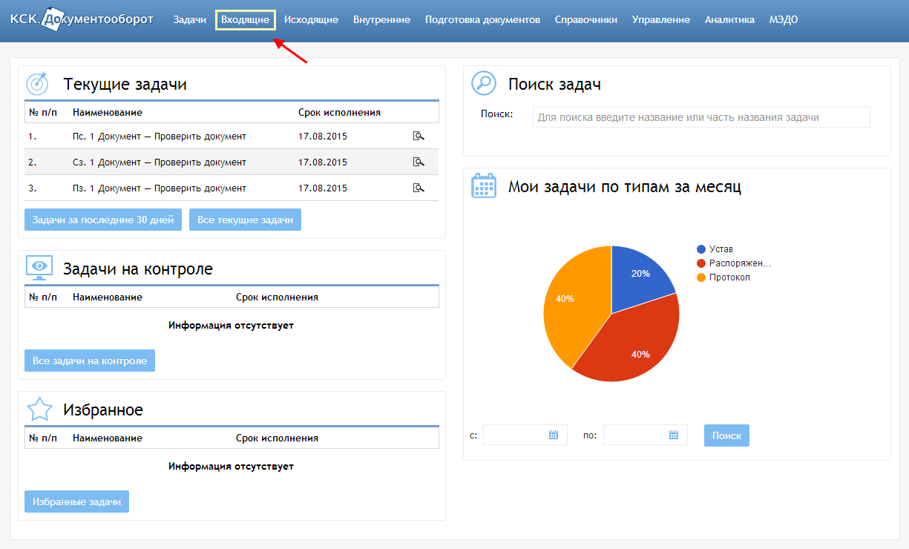Click the Поиск button under the chart
909x549 pixels.
coord(726,435)
